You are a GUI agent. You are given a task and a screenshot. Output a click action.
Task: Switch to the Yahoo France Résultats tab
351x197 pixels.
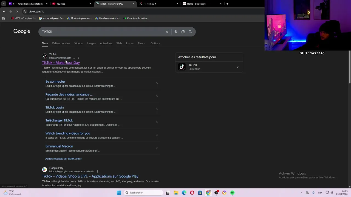click(28, 4)
